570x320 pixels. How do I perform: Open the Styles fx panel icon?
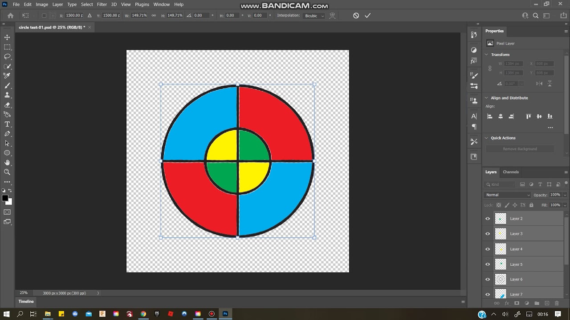(474, 61)
